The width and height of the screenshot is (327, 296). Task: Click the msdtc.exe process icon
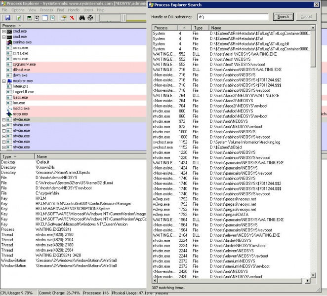9,109
